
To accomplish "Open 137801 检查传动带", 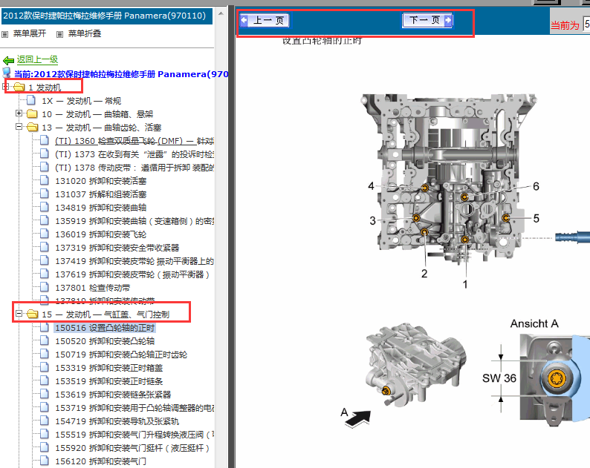I will (x=93, y=288).
